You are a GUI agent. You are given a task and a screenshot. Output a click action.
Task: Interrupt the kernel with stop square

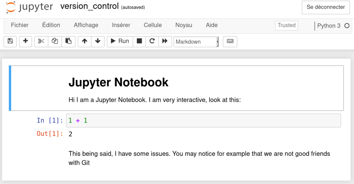(139, 41)
